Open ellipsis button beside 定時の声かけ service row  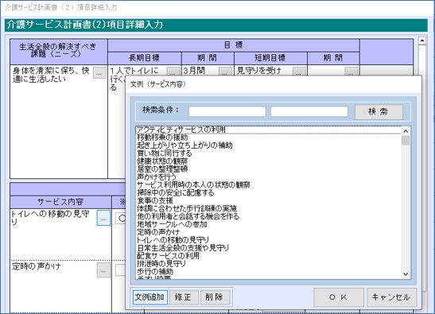[103, 270]
